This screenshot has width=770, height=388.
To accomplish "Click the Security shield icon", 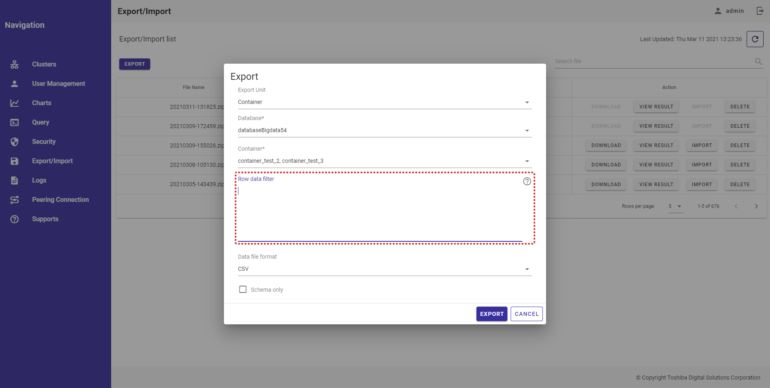I will tap(14, 142).
